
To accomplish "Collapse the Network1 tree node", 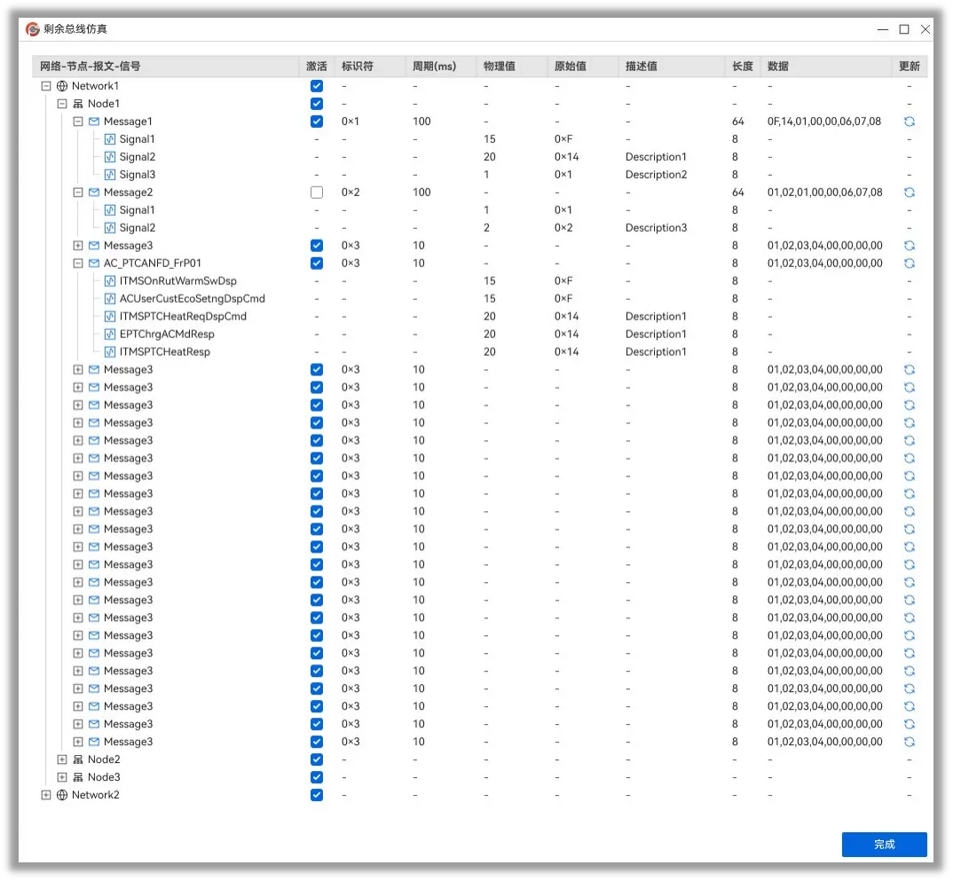I will pos(46,86).
